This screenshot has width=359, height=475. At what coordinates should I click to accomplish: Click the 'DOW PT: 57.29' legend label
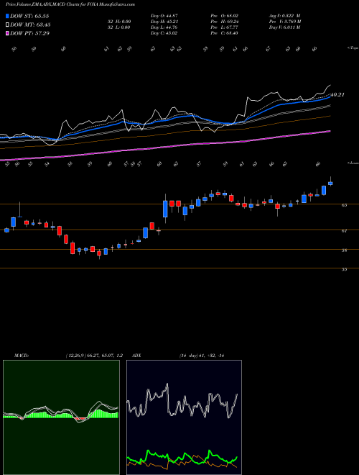point(29,33)
